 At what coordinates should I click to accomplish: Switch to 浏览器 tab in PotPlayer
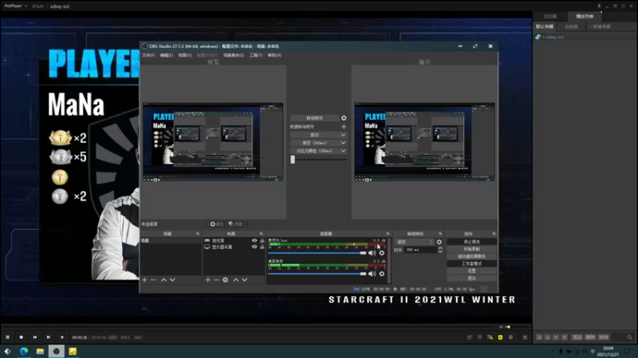click(550, 16)
